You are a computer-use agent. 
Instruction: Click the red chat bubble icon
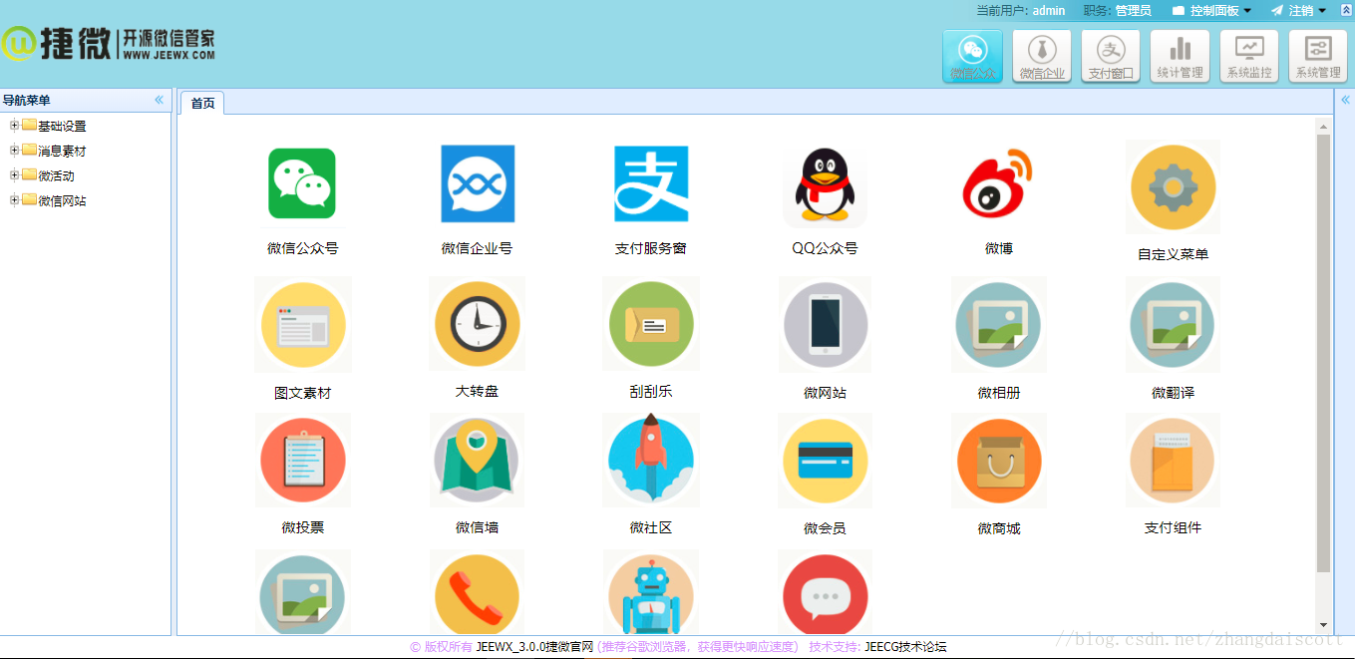coord(825,592)
